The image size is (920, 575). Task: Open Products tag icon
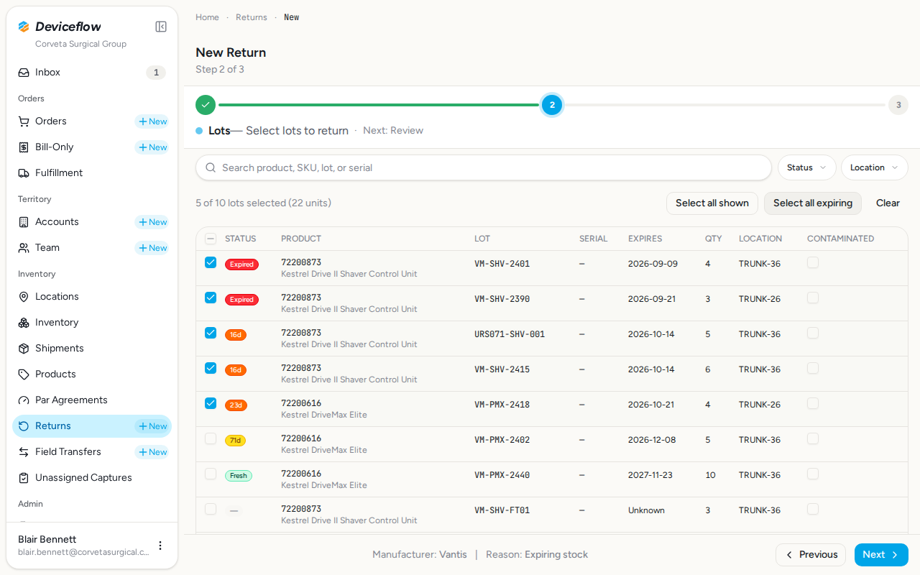coord(24,374)
